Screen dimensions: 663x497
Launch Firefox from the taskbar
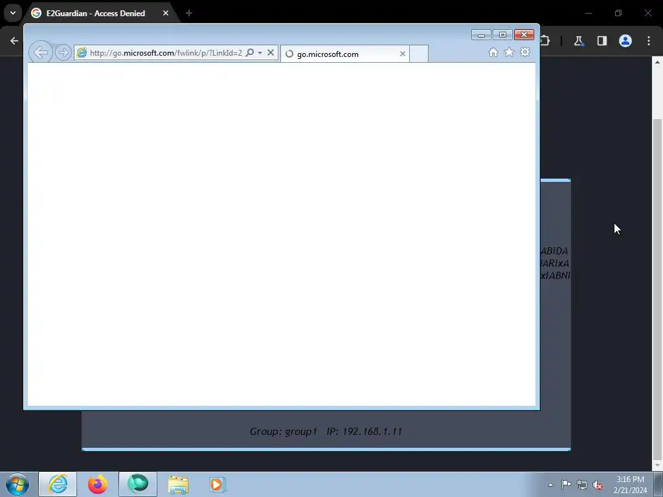98,484
